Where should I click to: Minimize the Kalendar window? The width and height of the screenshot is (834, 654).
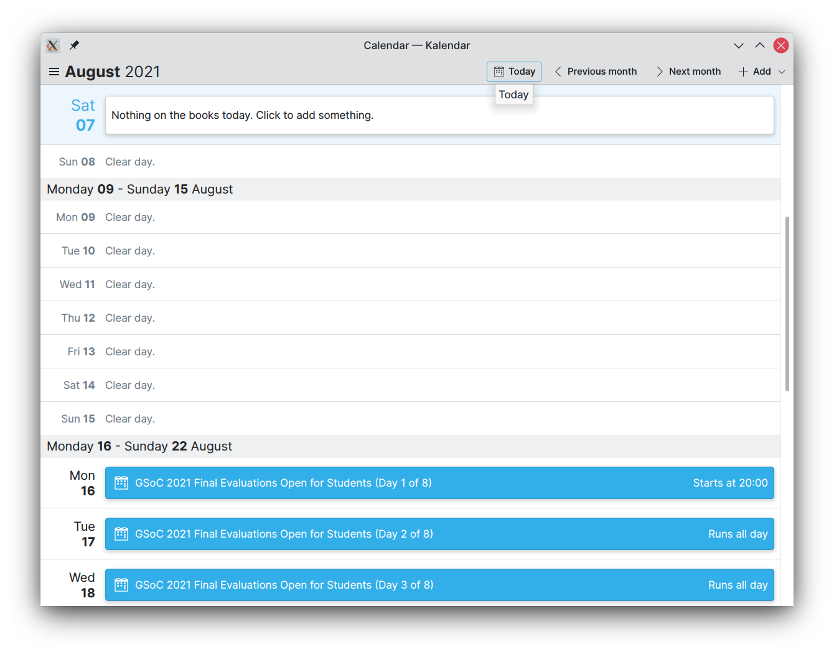739,45
